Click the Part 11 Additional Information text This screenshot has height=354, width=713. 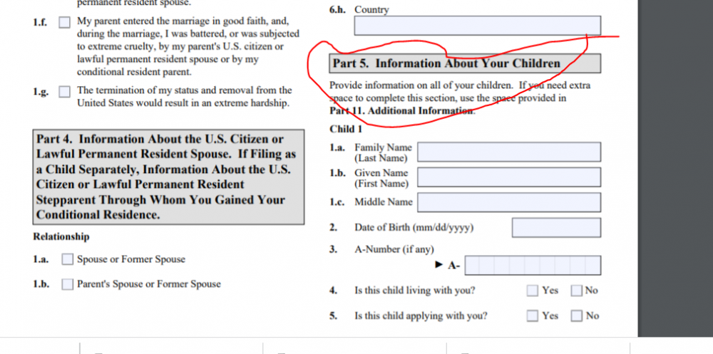coord(401,110)
